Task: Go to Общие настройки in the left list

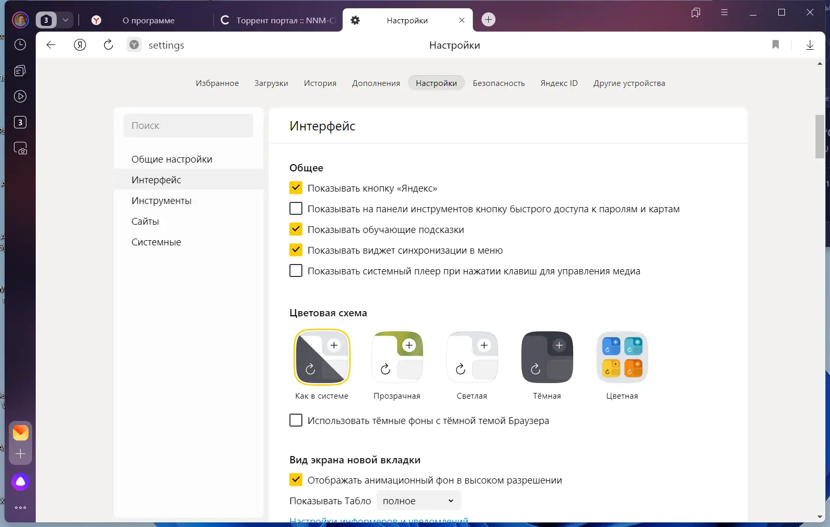Action: tap(188, 159)
